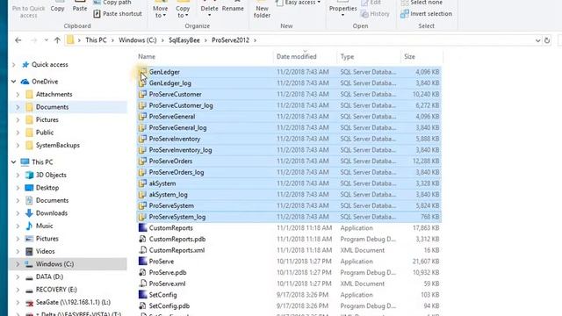
Task: Select 3D Objects icon in tree
Action: coord(29,176)
